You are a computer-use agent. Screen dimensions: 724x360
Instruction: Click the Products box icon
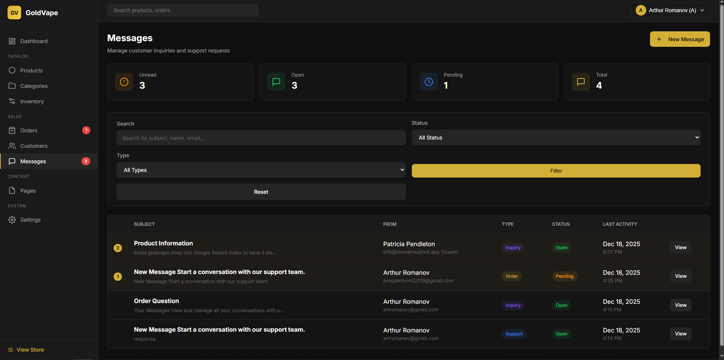coord(12,70)
